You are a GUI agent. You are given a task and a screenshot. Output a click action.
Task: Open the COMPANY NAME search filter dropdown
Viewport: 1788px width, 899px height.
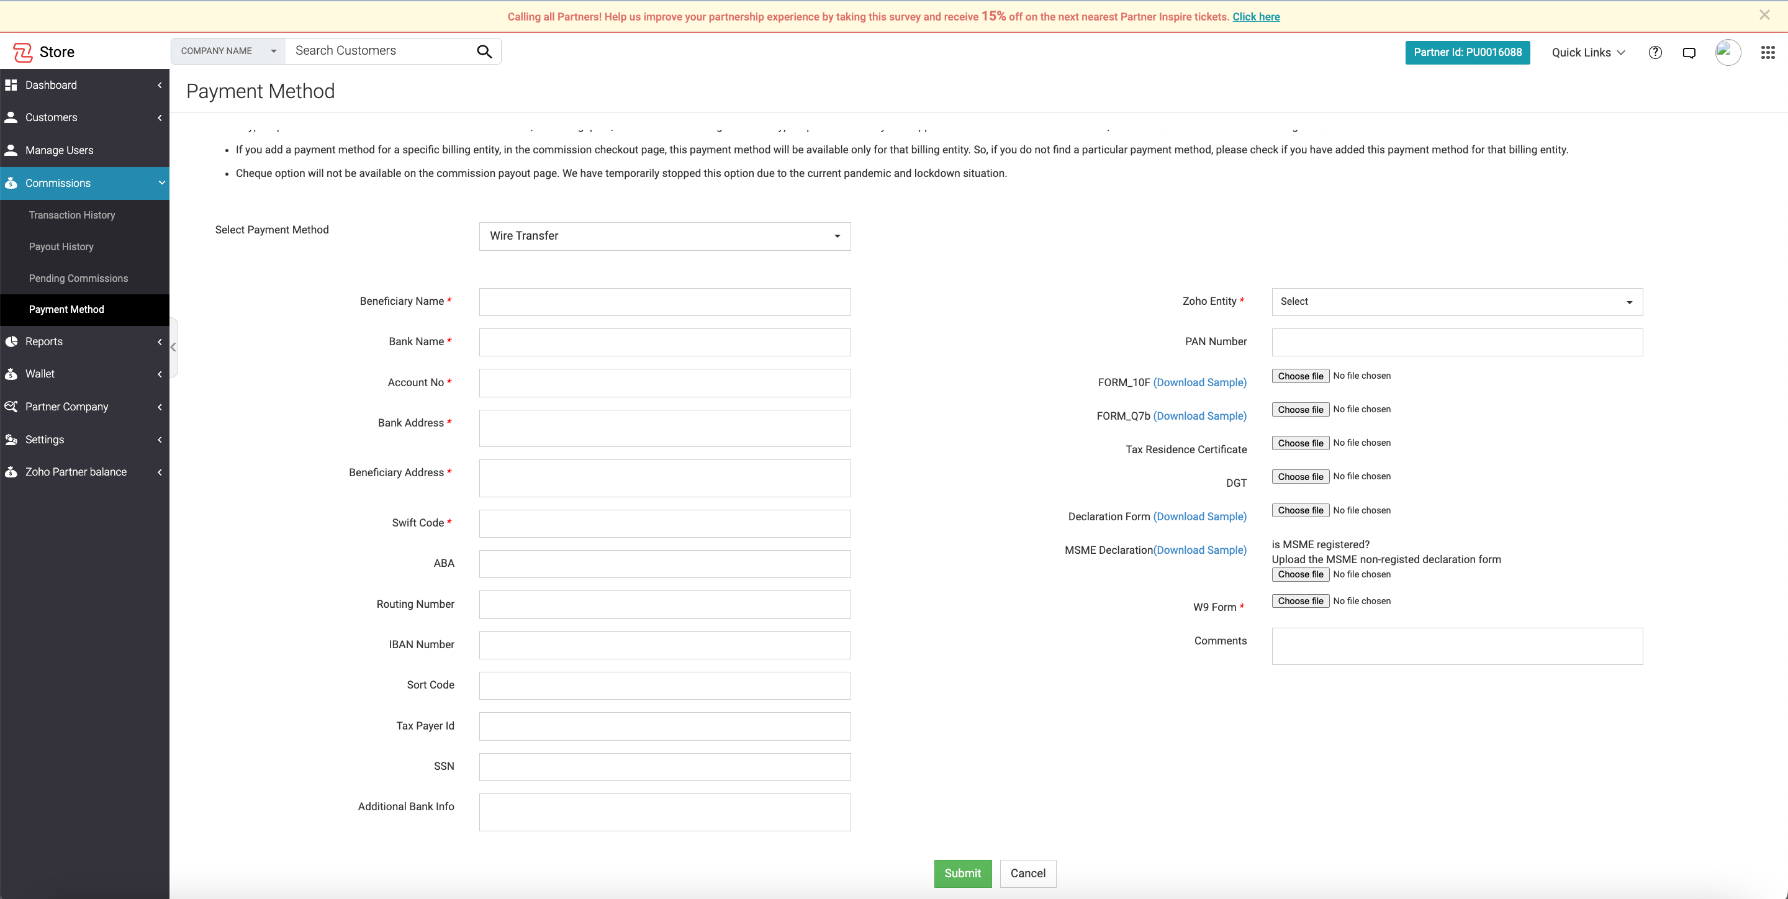pyautogui.click(x=228, y=52)
